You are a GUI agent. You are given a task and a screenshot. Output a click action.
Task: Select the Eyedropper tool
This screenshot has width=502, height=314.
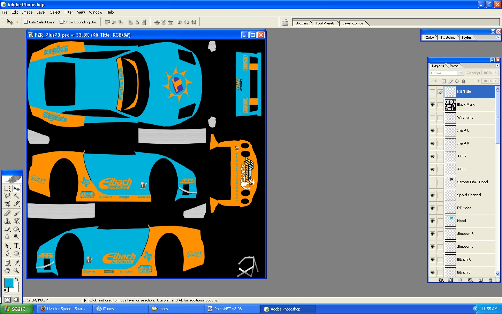pyautogui.click(x=16, y=263)
